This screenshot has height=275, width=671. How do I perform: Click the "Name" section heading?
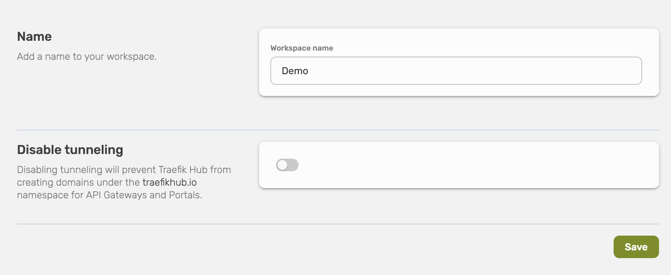(x=35, y=37)
